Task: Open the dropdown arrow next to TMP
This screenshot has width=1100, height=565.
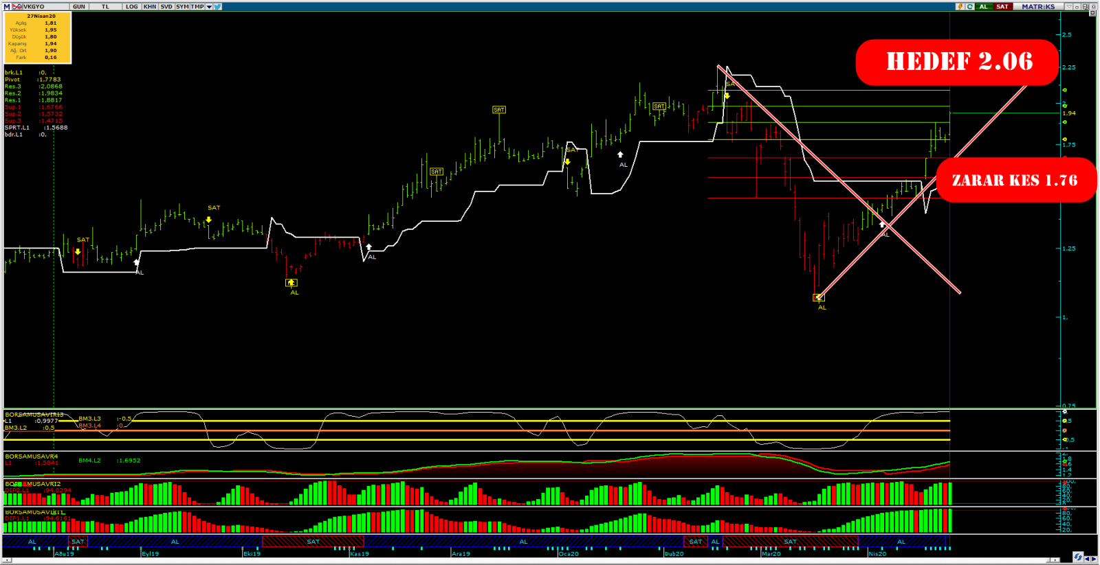Action: point(209,6)
